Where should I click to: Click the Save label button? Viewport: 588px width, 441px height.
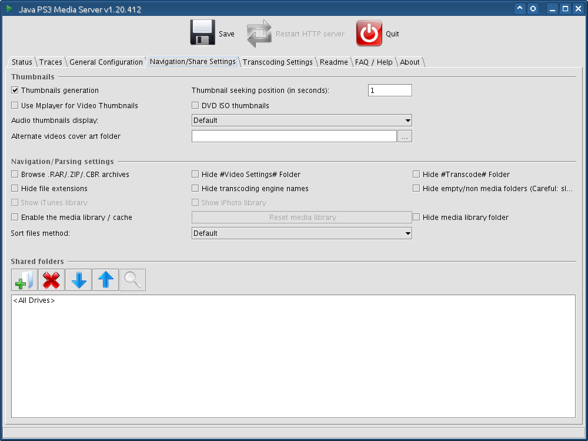(226, 34)
